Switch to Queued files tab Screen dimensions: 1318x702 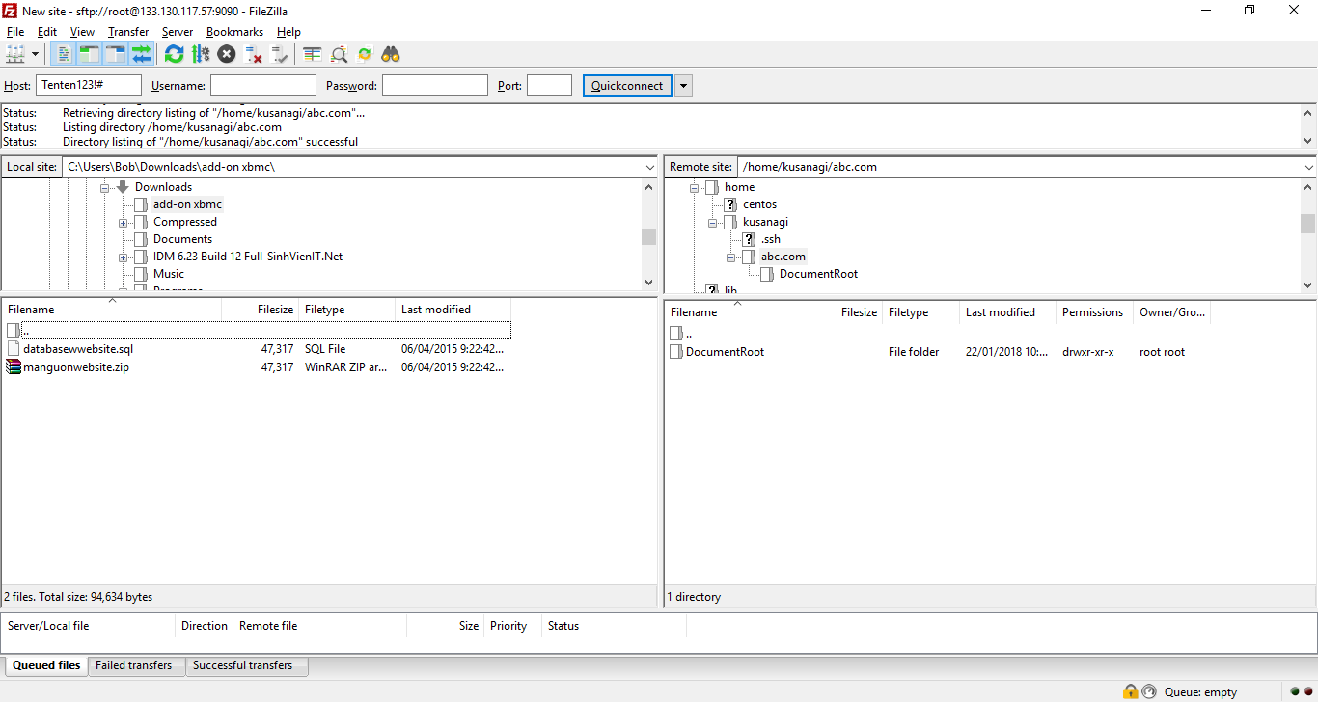(x=46, y=665)
